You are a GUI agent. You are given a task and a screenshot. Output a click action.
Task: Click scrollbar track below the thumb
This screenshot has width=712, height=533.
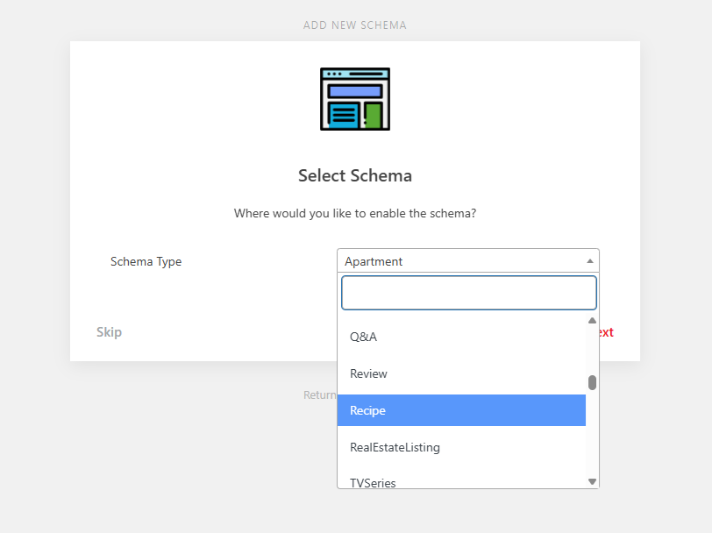tap(593, 434)
